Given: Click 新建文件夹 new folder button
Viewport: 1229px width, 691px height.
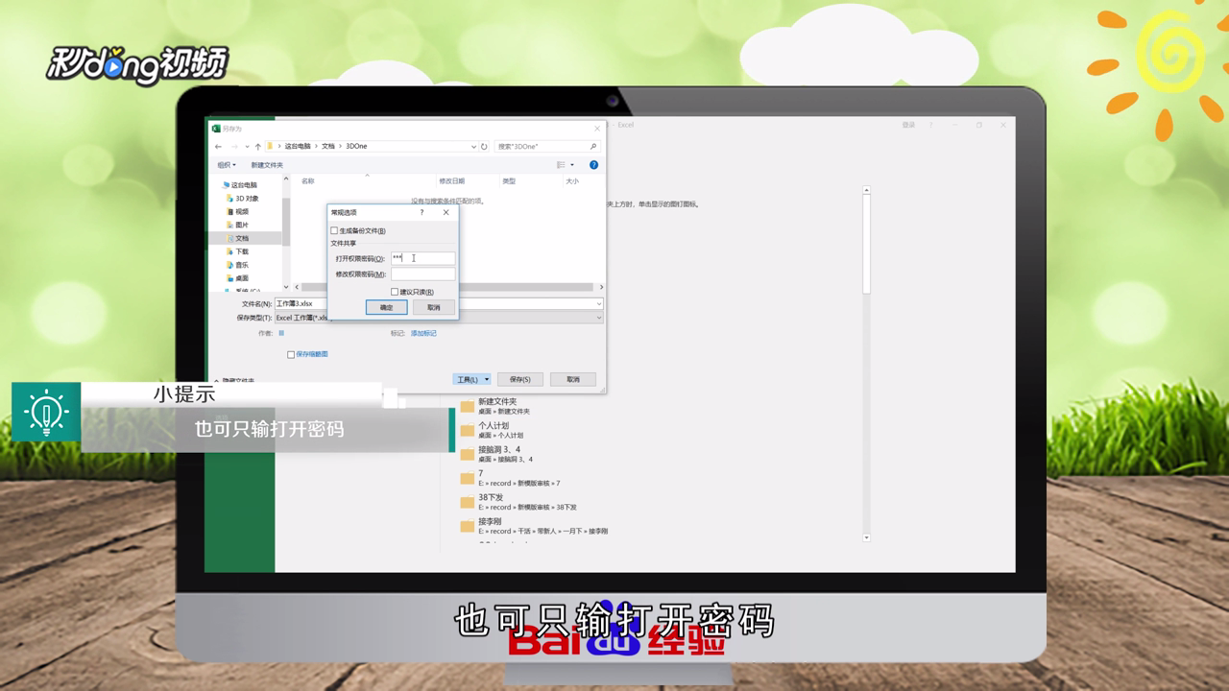Looking at the screenshot, I should (267, 165).
